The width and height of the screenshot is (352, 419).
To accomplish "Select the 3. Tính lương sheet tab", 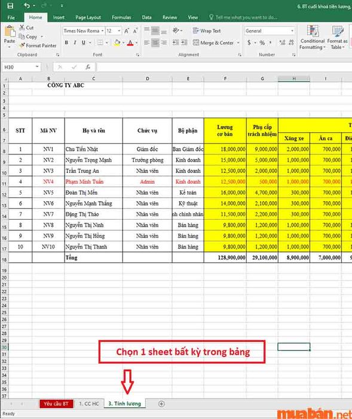I will coord(125,404).
